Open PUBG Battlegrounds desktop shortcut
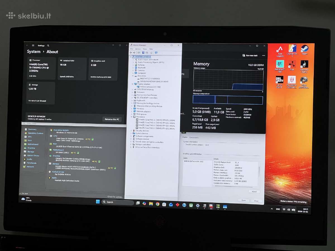Viewport: 335px width, 251px height. coord(304,82)
